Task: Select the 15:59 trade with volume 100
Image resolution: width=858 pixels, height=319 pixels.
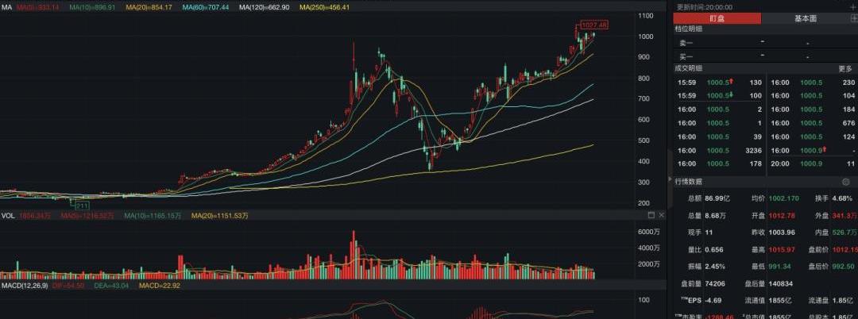Action: (720, 96)
